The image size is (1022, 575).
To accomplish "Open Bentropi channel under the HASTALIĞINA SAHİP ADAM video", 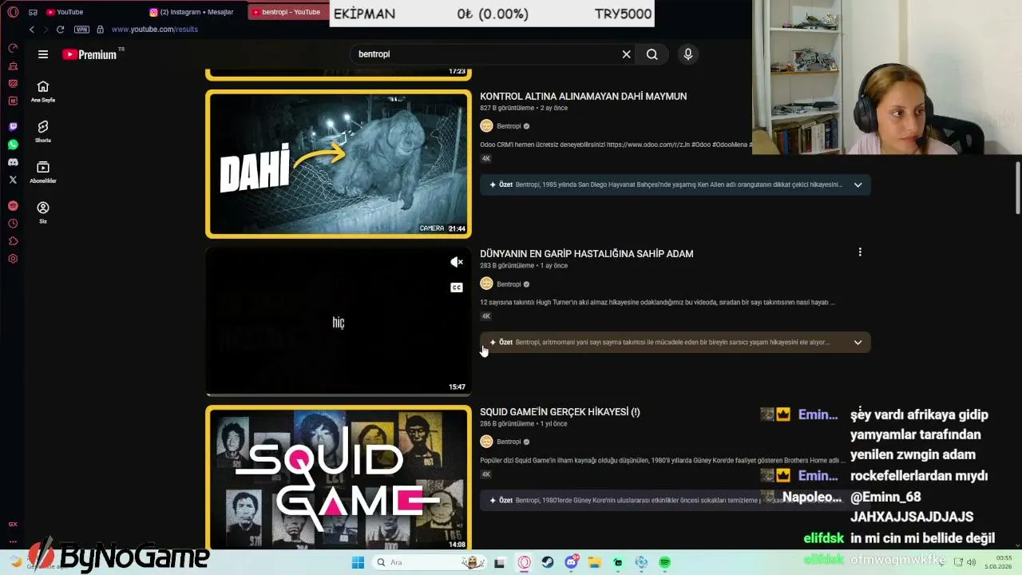I will (509, 284).
